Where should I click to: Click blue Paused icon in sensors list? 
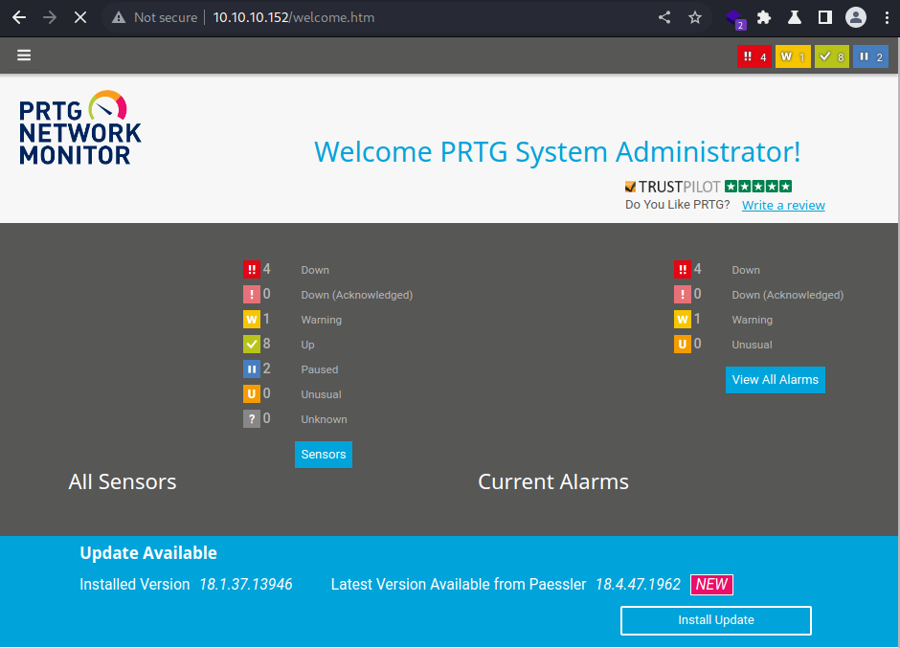click(x=252, y=369)
